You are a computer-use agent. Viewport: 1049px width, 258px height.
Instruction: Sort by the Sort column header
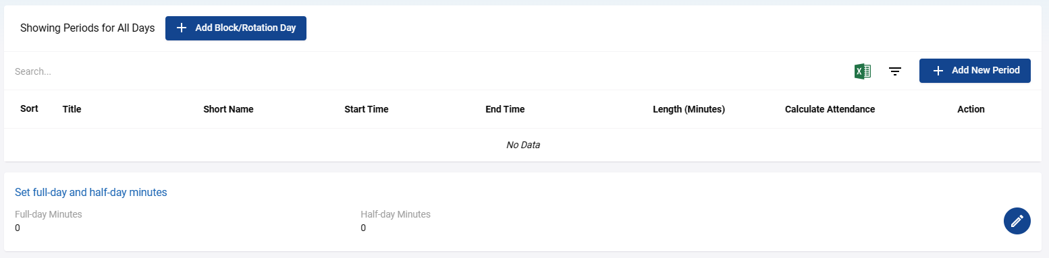point(29,108)
